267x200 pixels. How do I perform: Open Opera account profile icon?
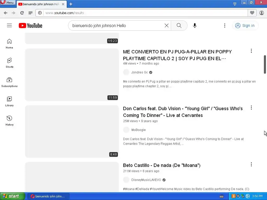(x=262, y=13)
